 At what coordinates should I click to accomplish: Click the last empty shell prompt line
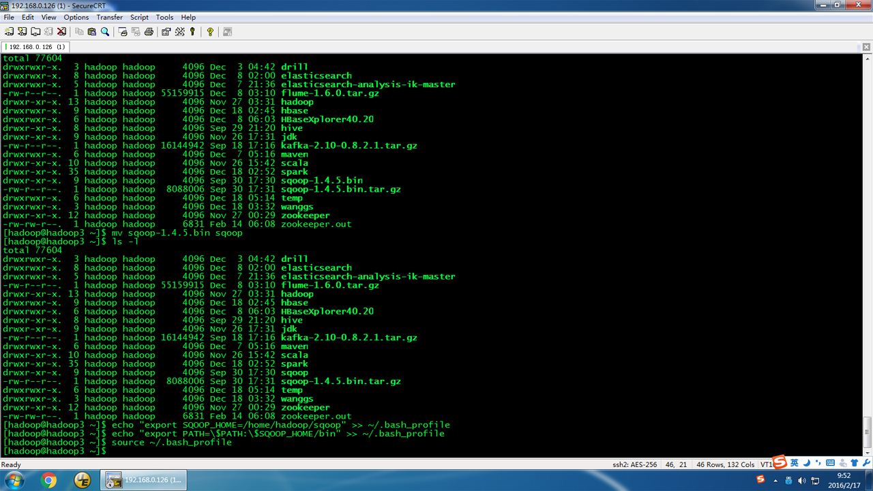pos(55,451)
